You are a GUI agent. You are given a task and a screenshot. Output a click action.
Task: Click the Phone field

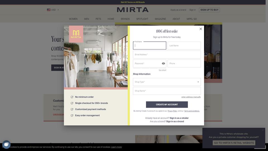184,63
